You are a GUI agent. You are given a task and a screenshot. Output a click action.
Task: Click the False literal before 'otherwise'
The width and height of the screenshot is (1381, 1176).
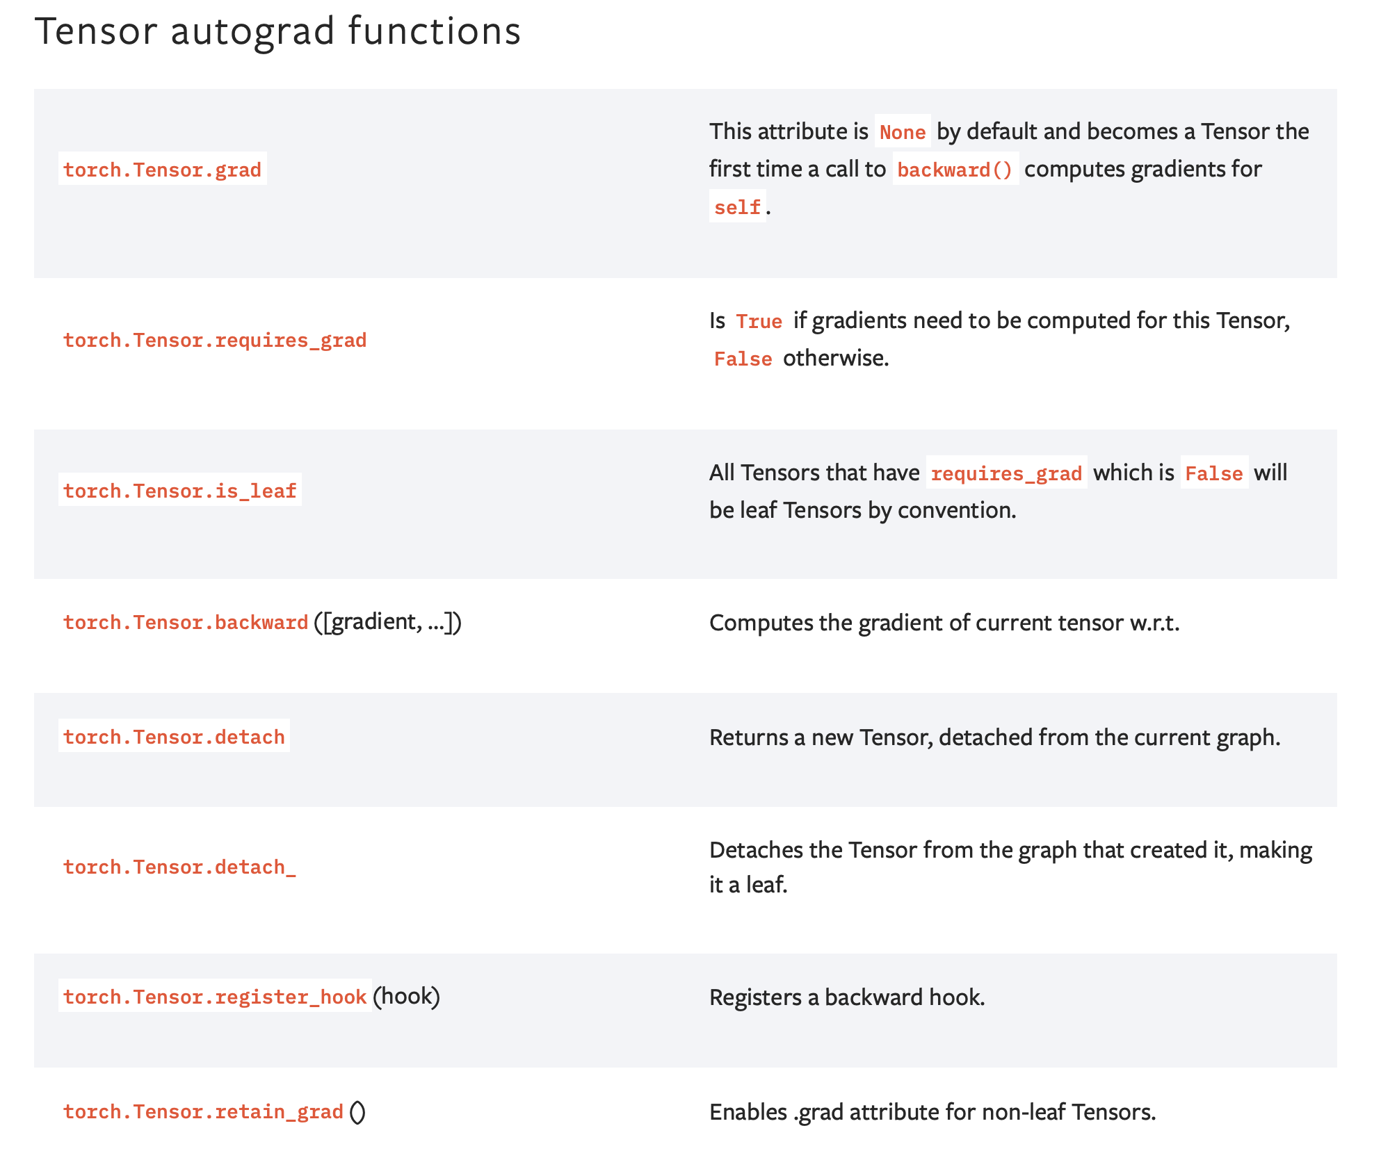pos(743,359)
